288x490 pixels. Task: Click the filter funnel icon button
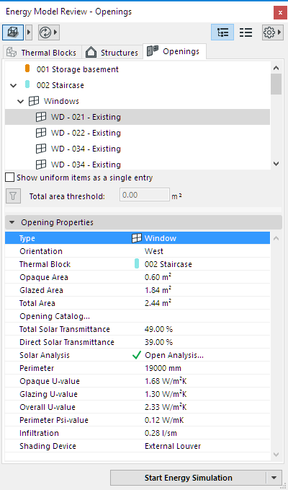pos(13,196)
